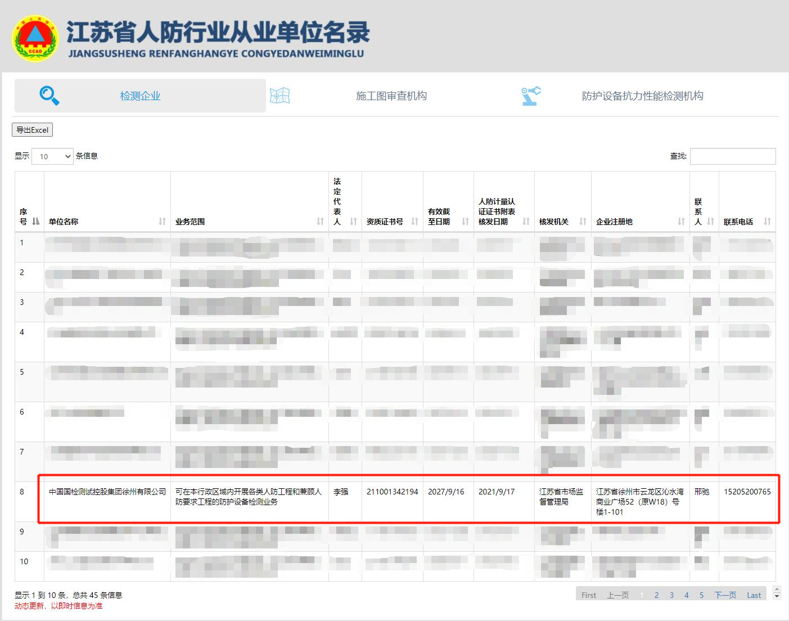789x621 pixels.
Task: Click sort arrows in 资质证书号 column header
Action: [x=415, y=222]
